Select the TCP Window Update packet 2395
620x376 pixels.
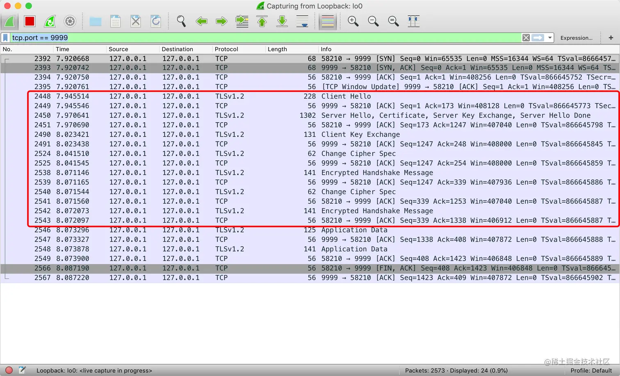[x=310, y=87]
